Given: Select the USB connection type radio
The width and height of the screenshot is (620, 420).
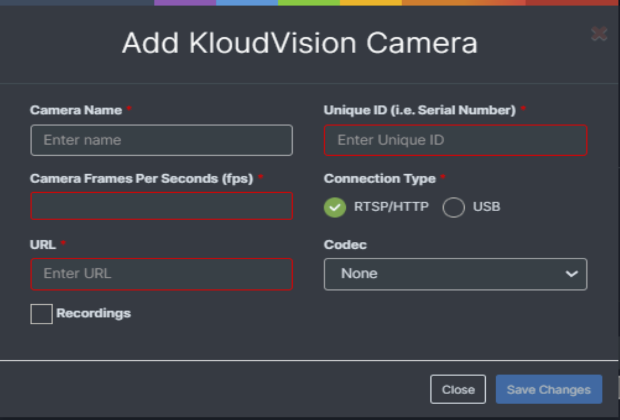Looking at the screenshot, I should coord(453,207).
